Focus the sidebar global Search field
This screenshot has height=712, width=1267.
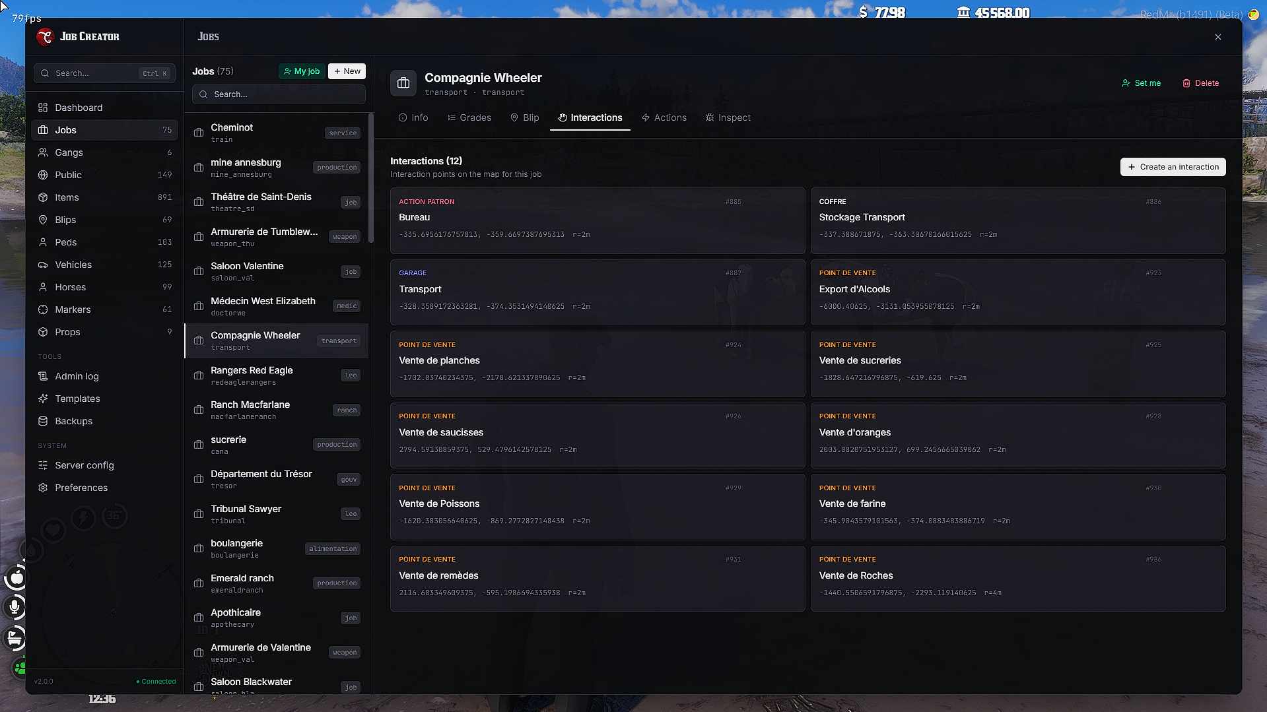[104, 73]
